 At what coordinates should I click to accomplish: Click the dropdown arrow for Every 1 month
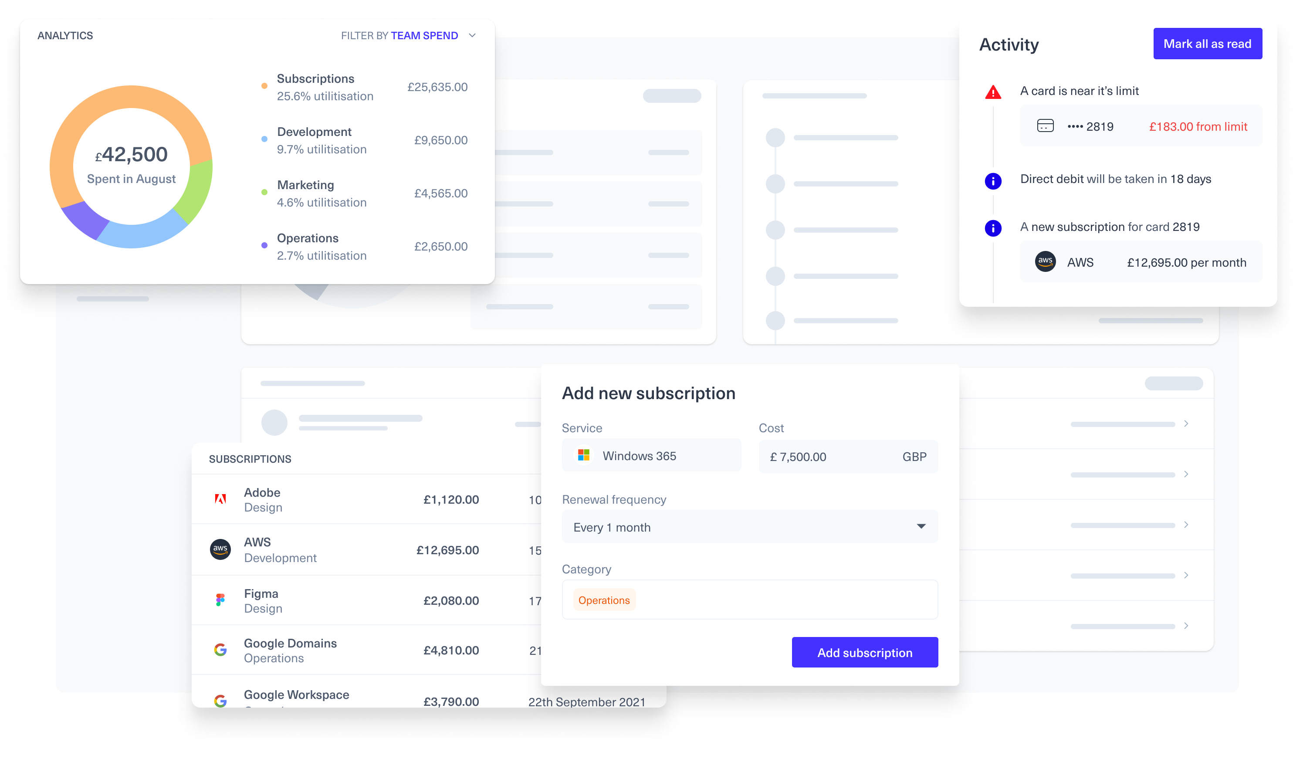pos(921,526)
